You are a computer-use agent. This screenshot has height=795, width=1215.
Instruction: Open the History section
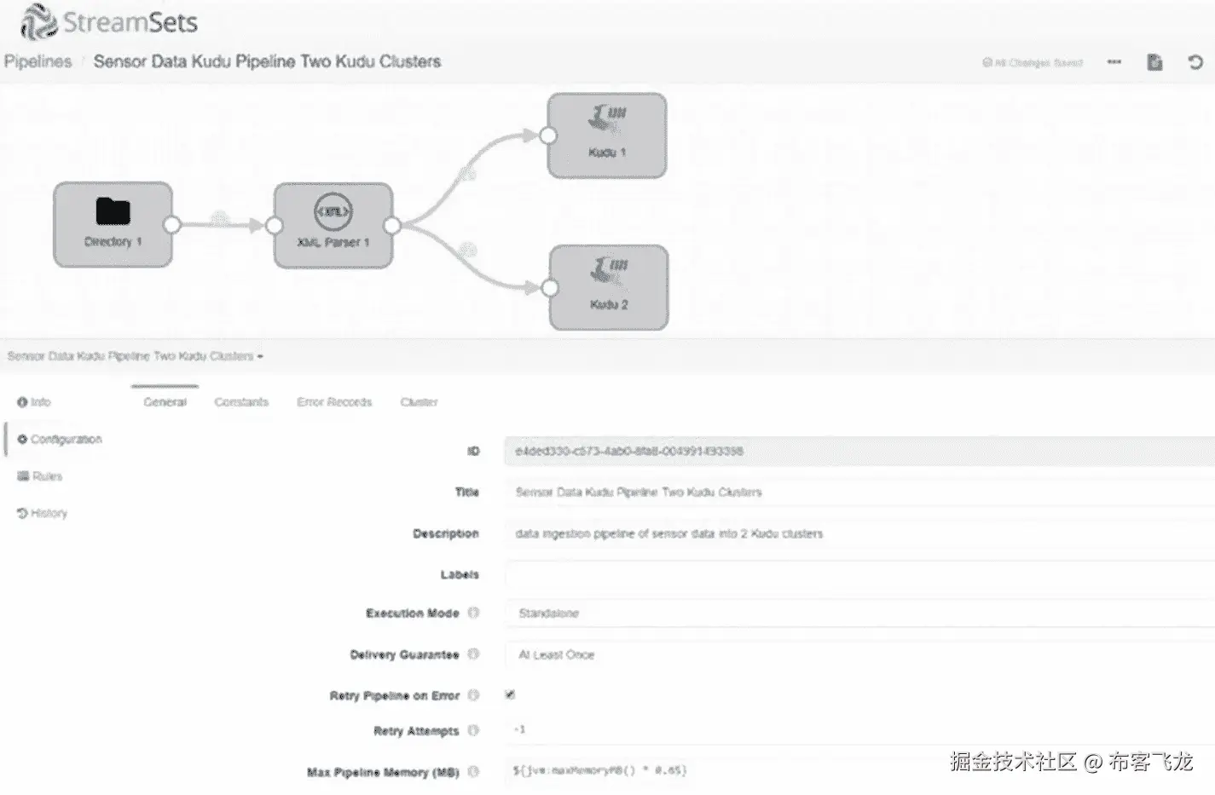coord(42,513)
